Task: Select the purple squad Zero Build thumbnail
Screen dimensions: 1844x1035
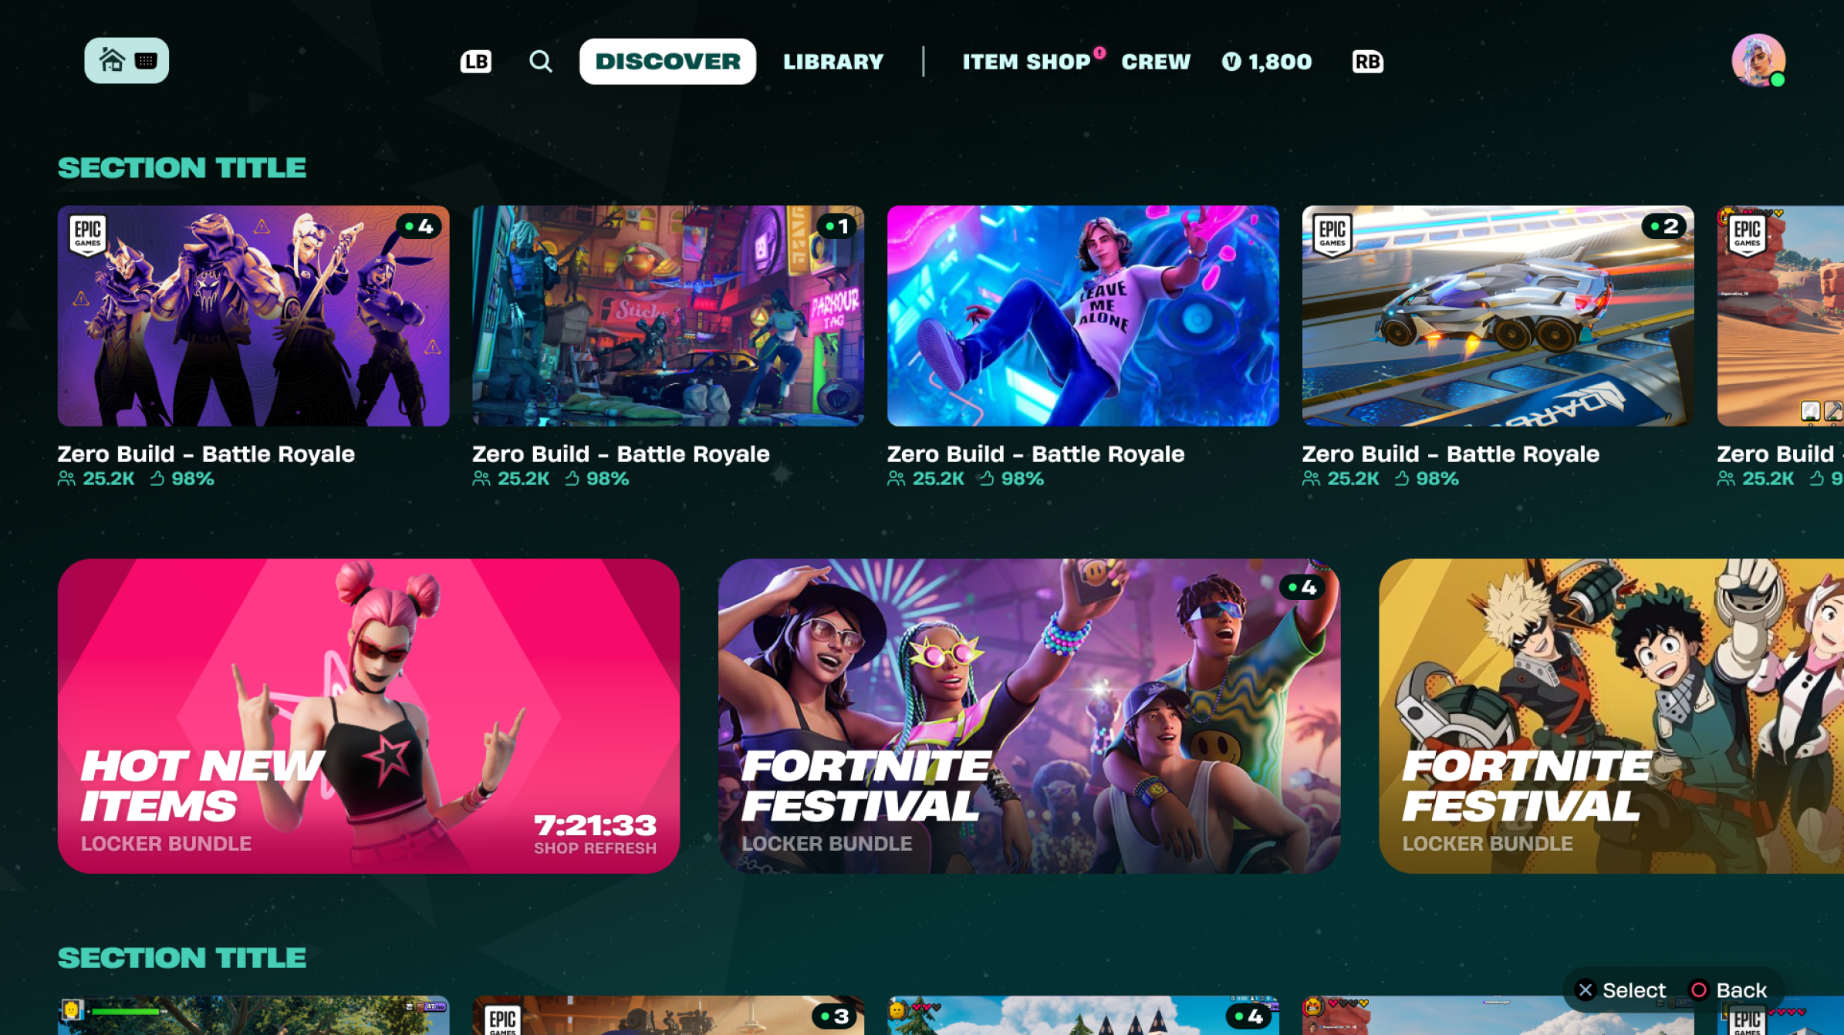Action: click(253, 316)
